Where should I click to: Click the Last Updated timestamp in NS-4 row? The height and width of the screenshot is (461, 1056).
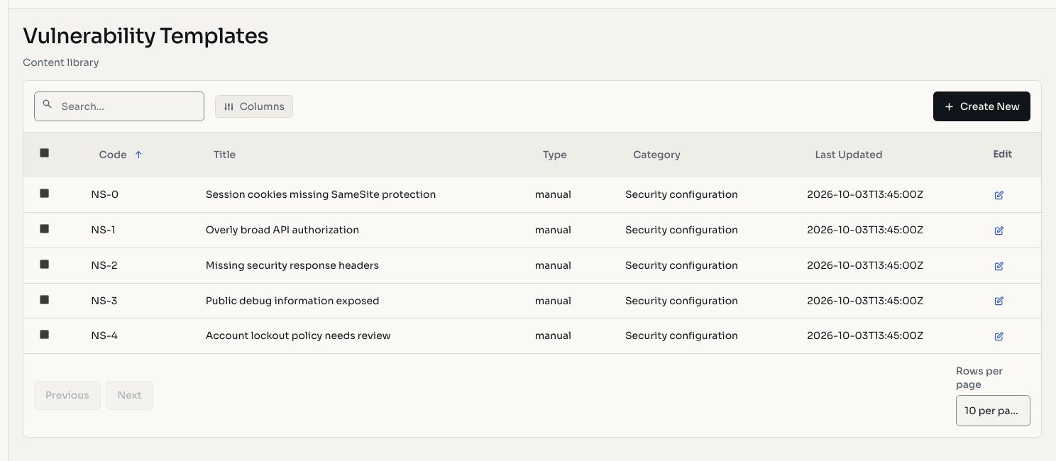click(865, 335)
